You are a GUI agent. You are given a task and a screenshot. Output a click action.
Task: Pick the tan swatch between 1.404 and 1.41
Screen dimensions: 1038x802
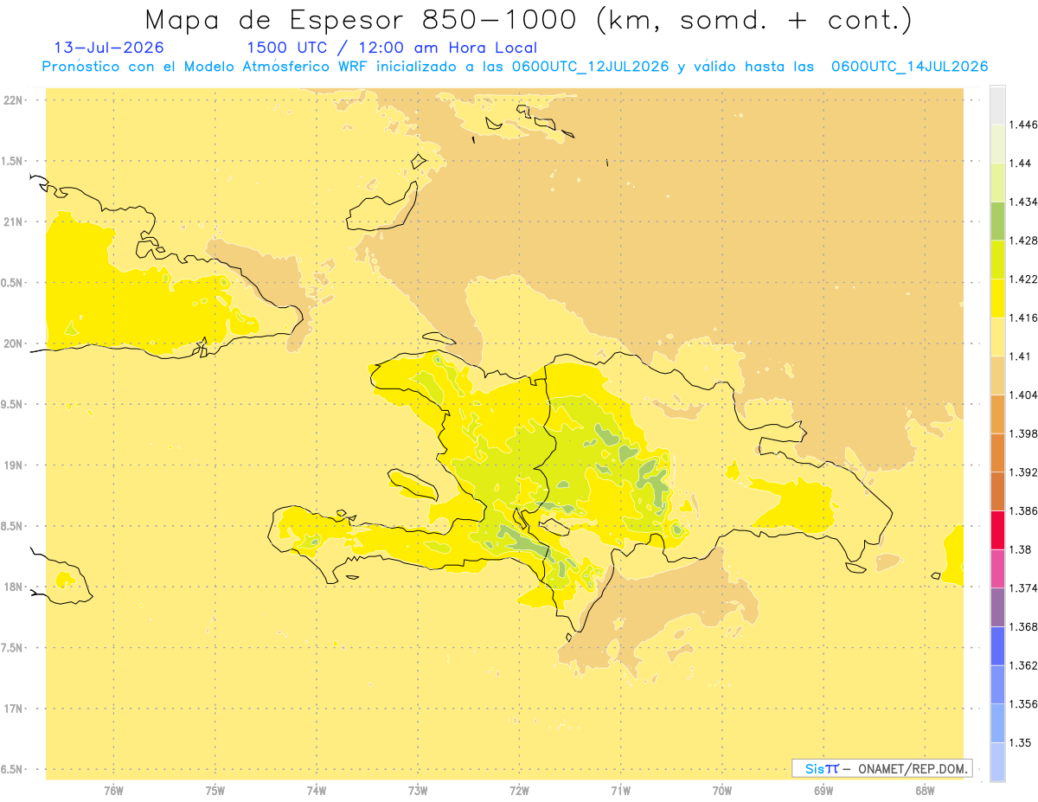tap(997, 375)
